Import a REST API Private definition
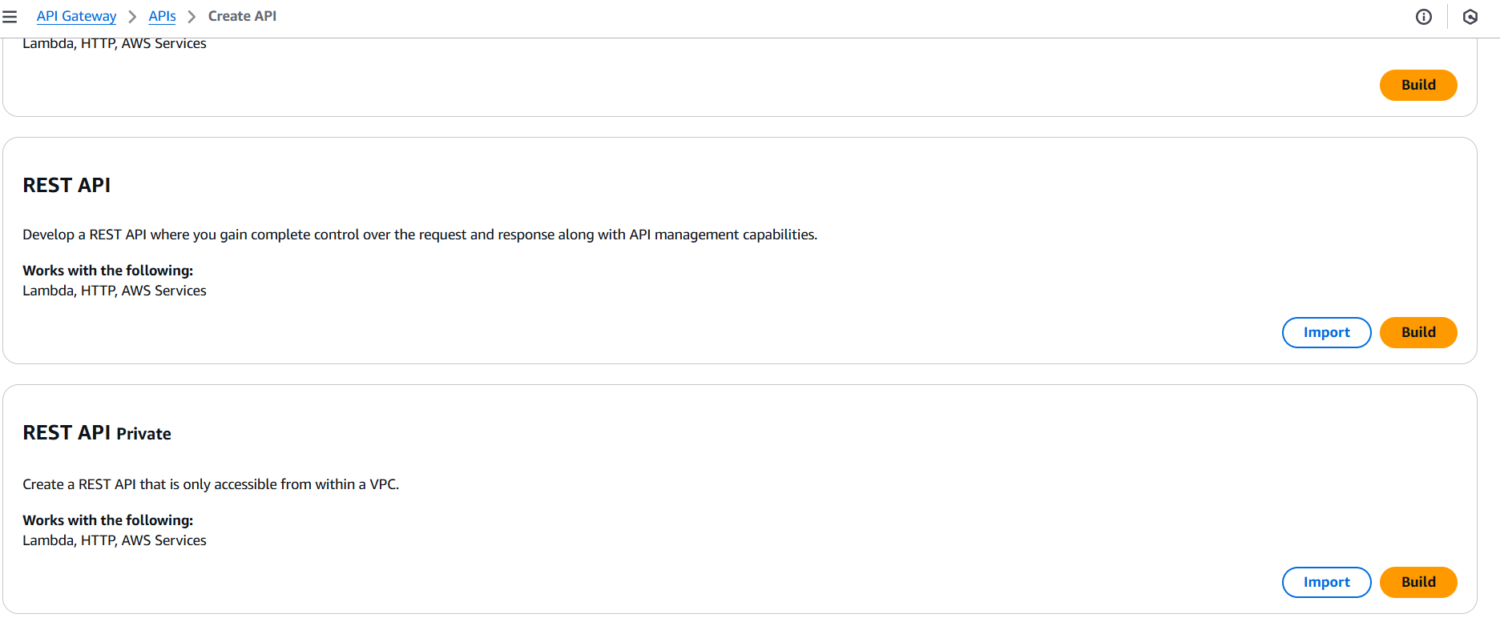 [x=1326, y=582]
